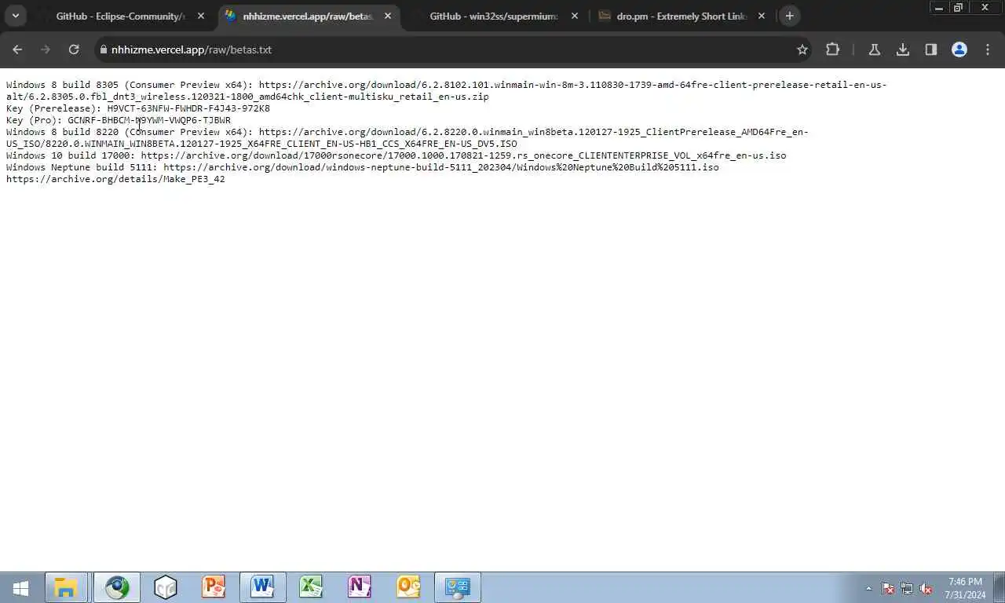The height and width of the screenshot is (603, 1005).
Task: Go back to previous page
Action: 17,49
